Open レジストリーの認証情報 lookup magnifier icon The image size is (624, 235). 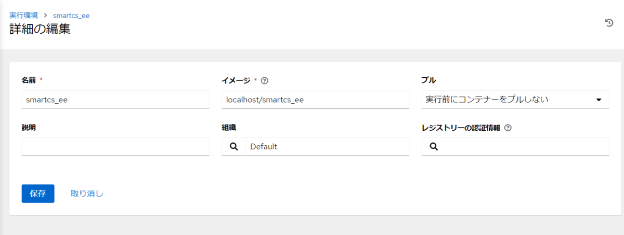[434, 147]
